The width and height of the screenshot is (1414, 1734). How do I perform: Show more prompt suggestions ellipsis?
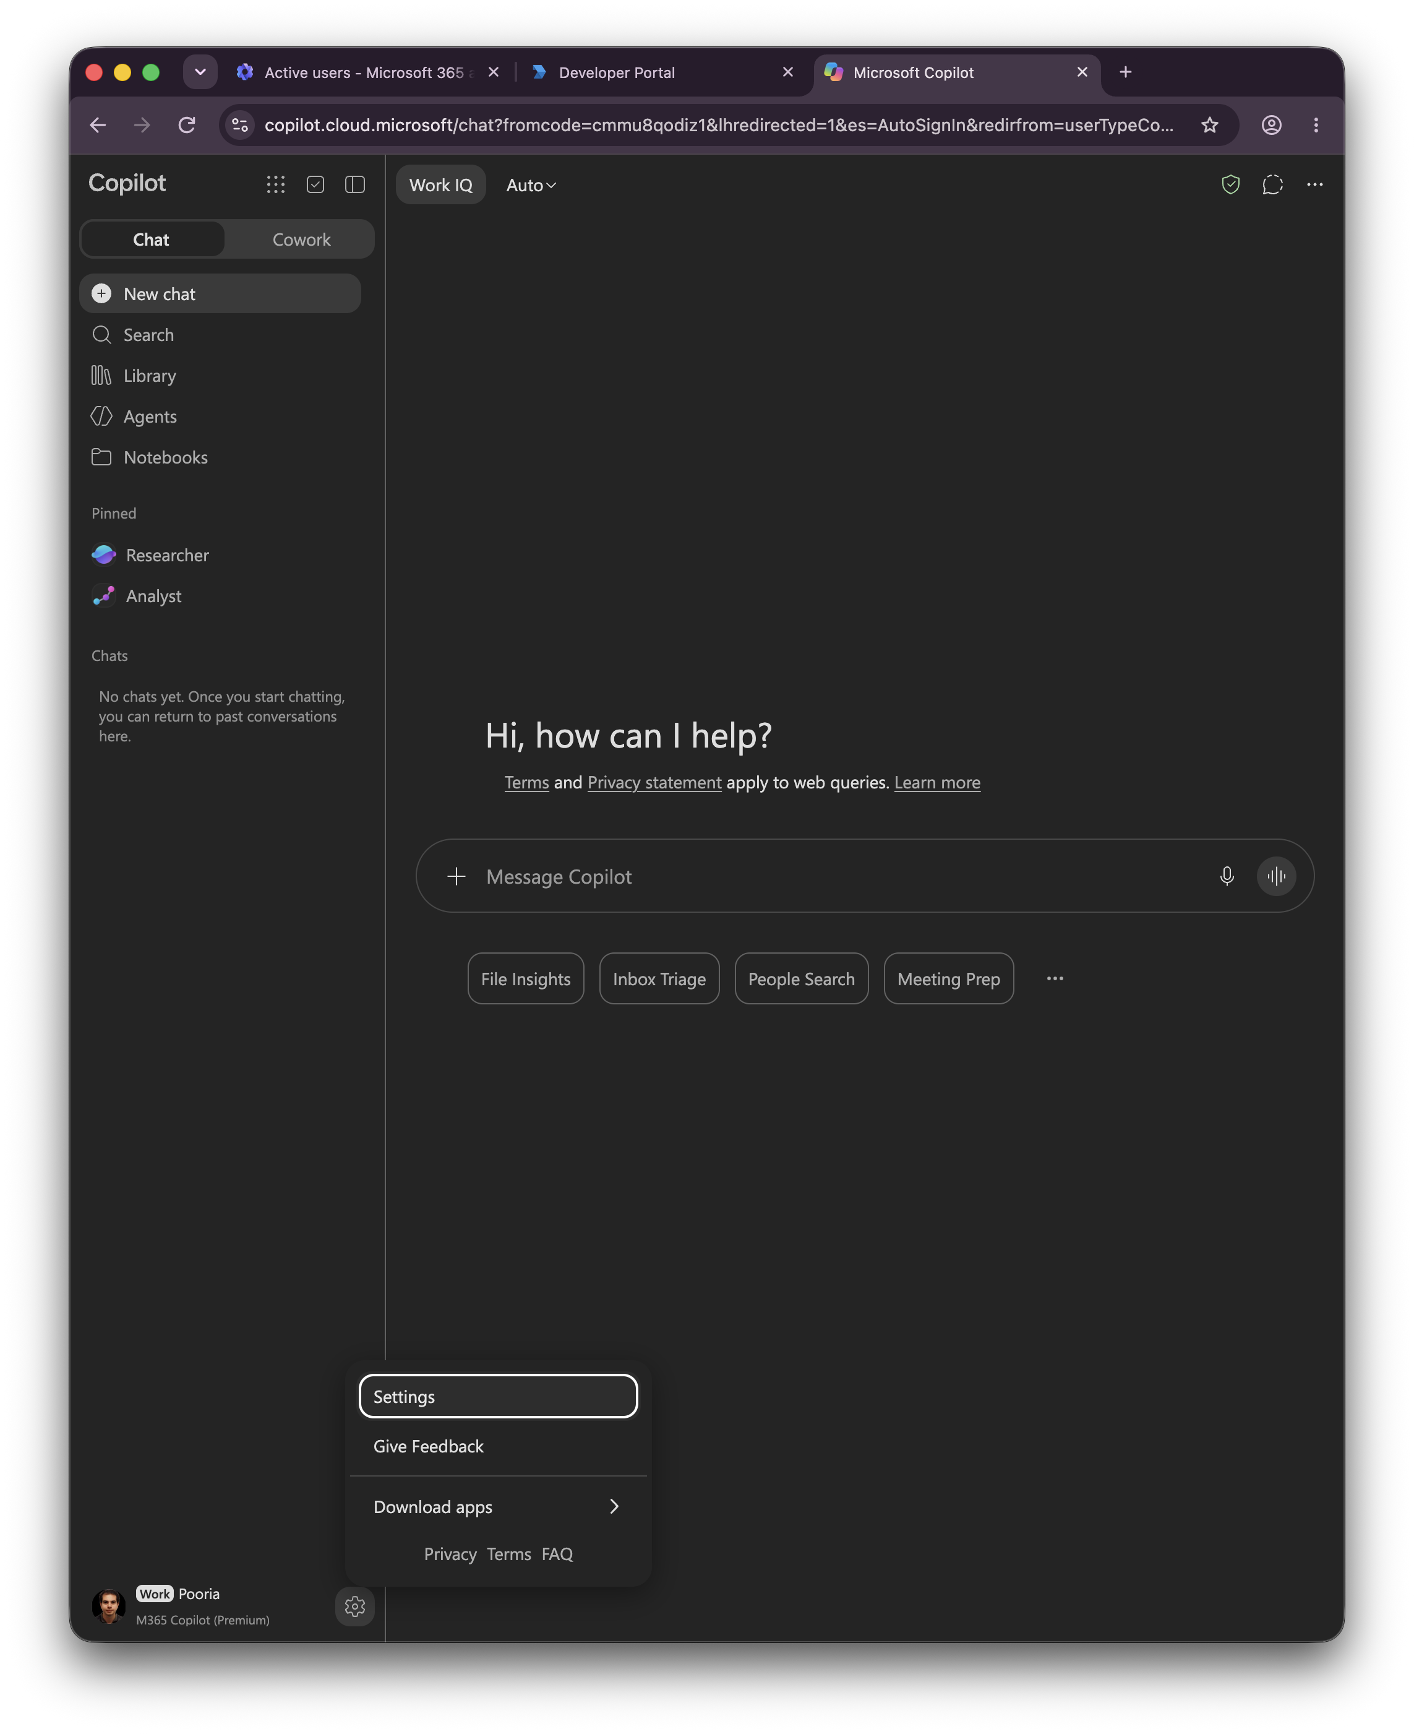[x=1055, y=978]
